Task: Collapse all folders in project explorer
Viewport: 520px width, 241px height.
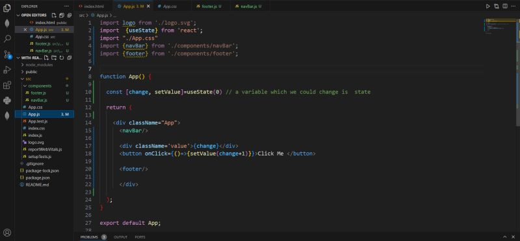Action: [70, 58]
